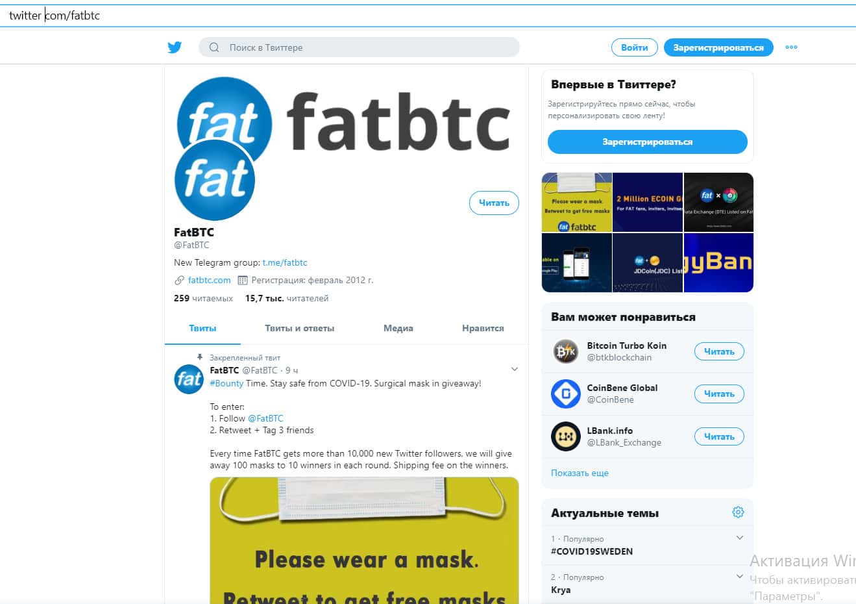Open the t.me/fatbtc Telegram link
The image size is (856, 604).
coord(285,262)
